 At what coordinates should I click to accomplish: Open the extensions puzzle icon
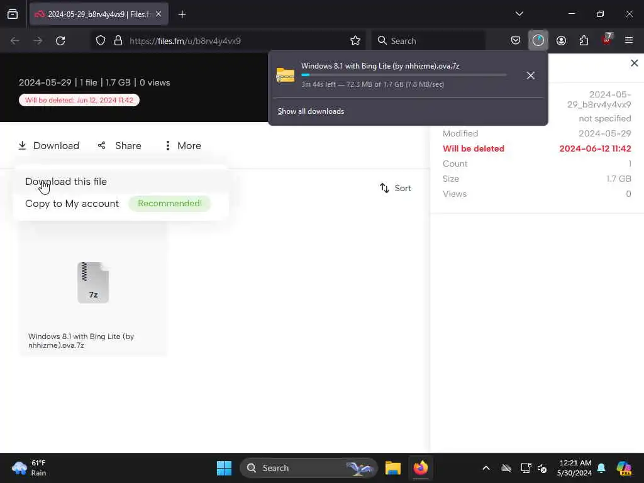coord(584,40)
